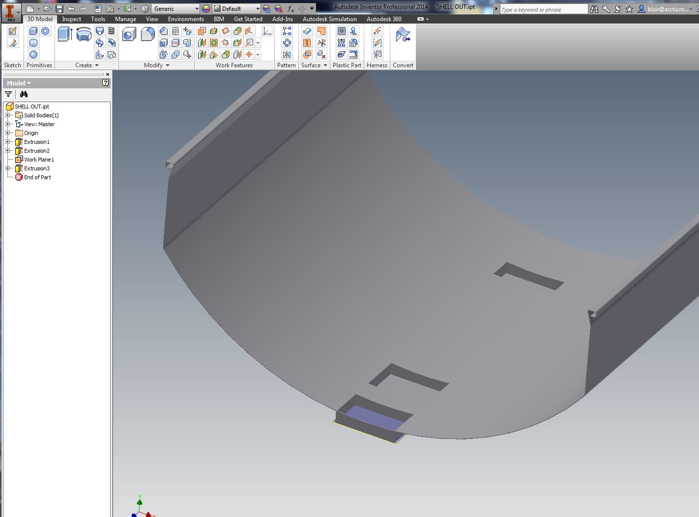Click the Find binoculars in Model browser

pos(24,94)
